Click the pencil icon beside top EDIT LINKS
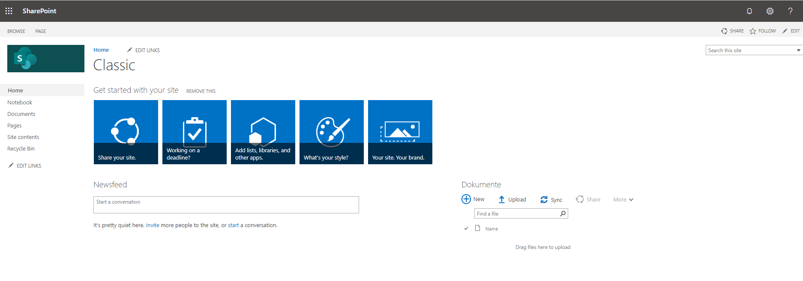The height and width of the screenshot is (281, 803). [130, 50]
